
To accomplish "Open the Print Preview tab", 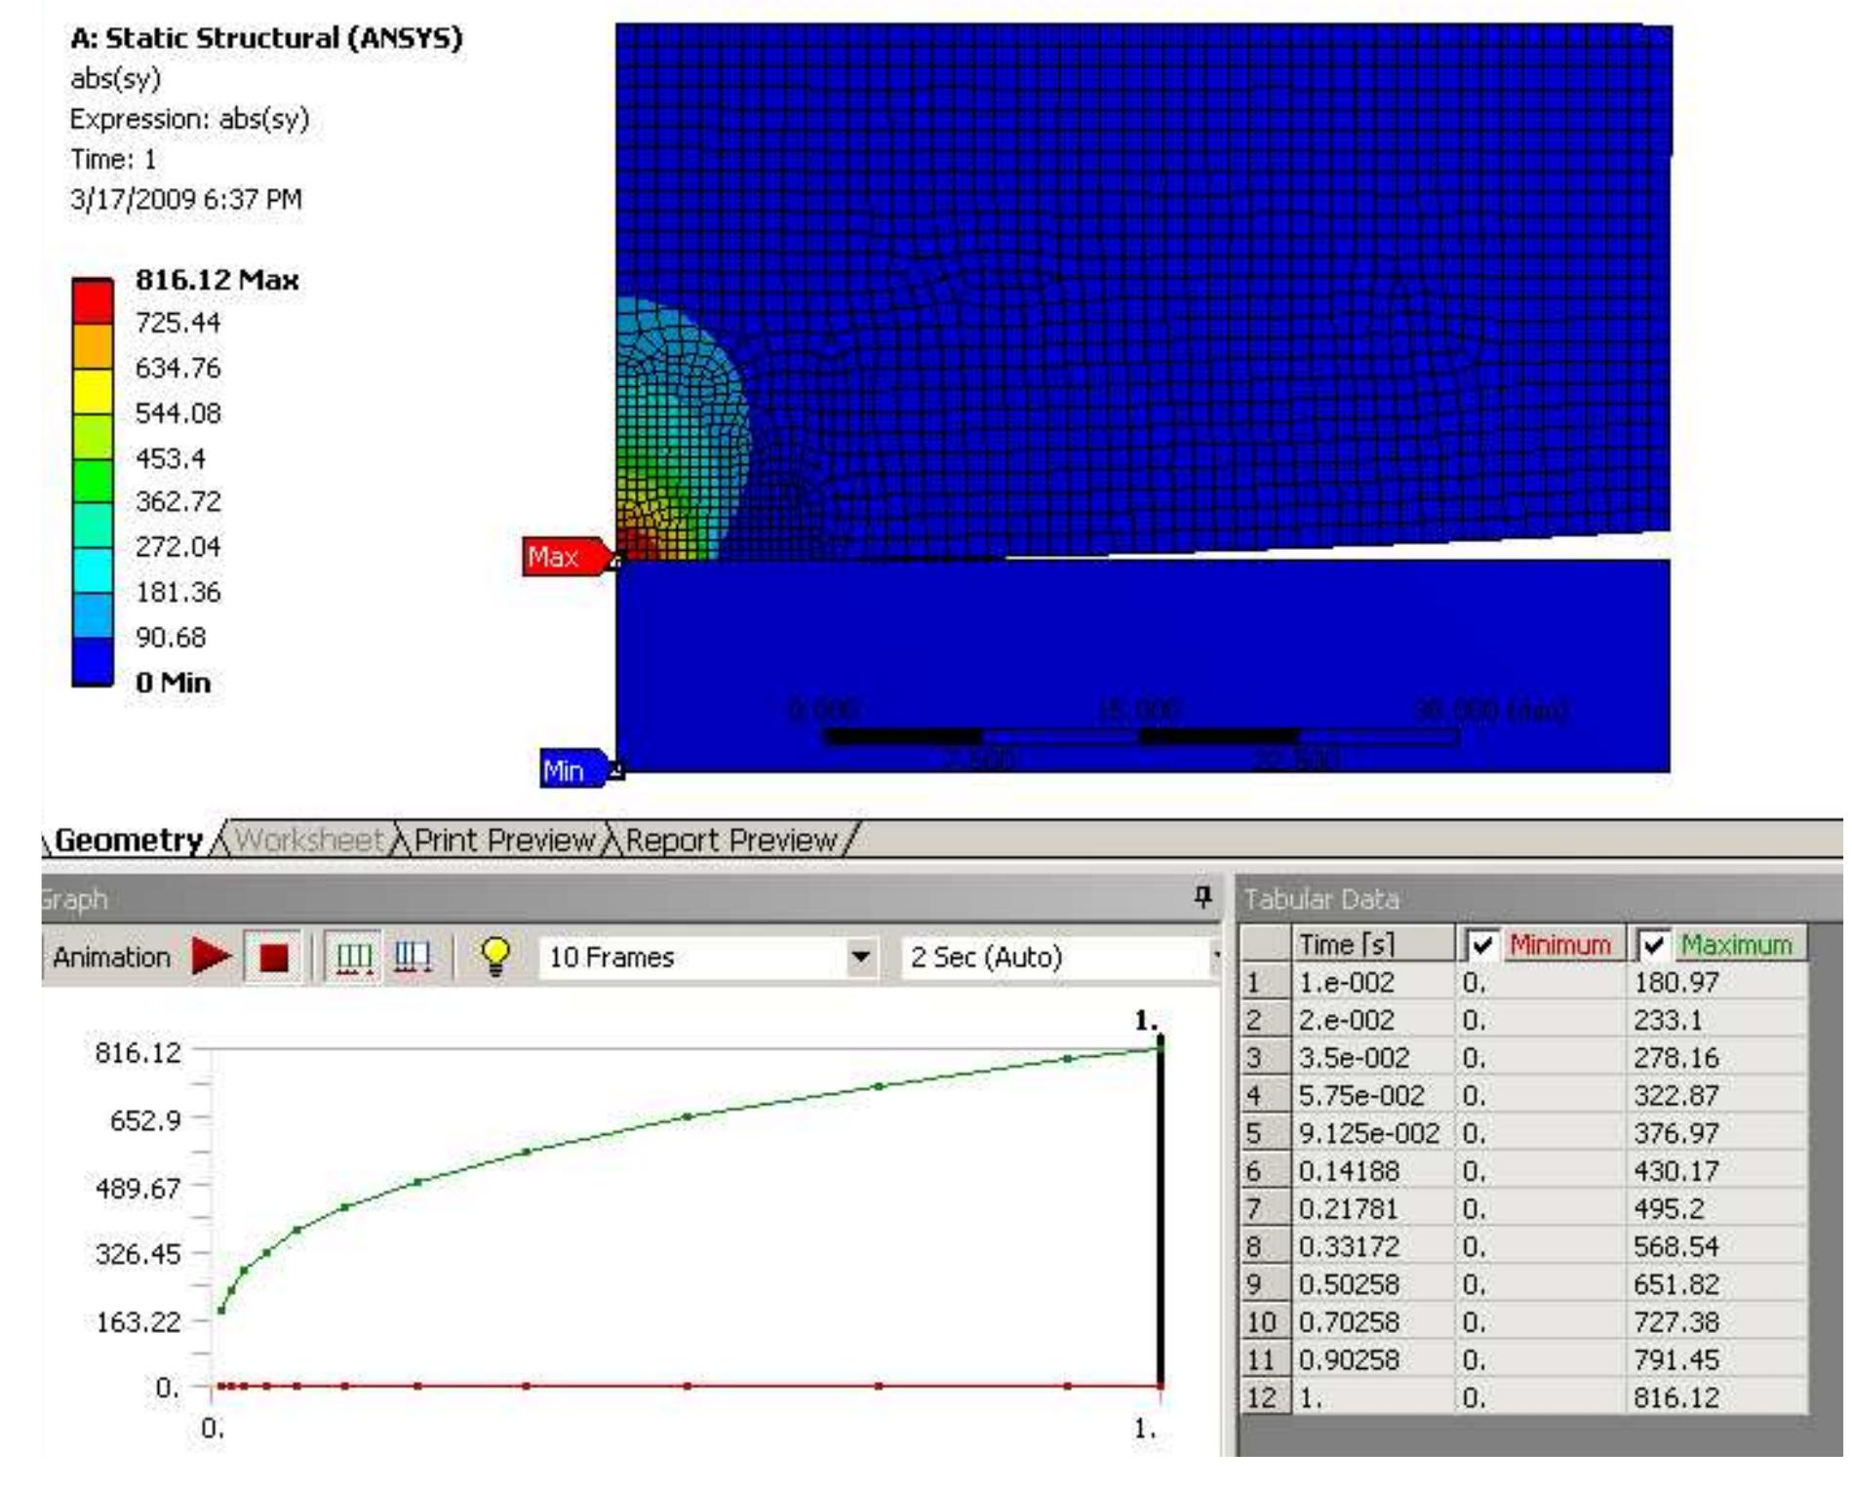I will (x=504, y=840).
